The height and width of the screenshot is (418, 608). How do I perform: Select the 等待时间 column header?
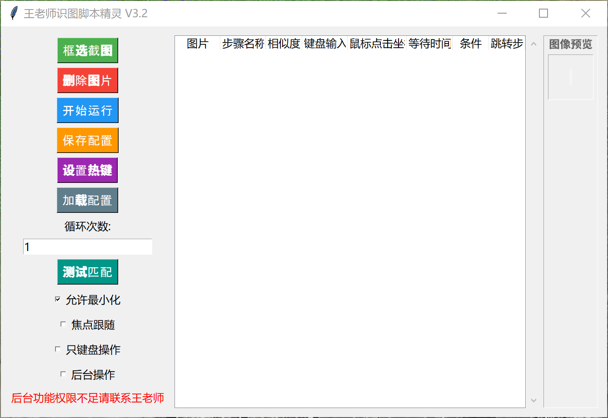tap(429, 44)
